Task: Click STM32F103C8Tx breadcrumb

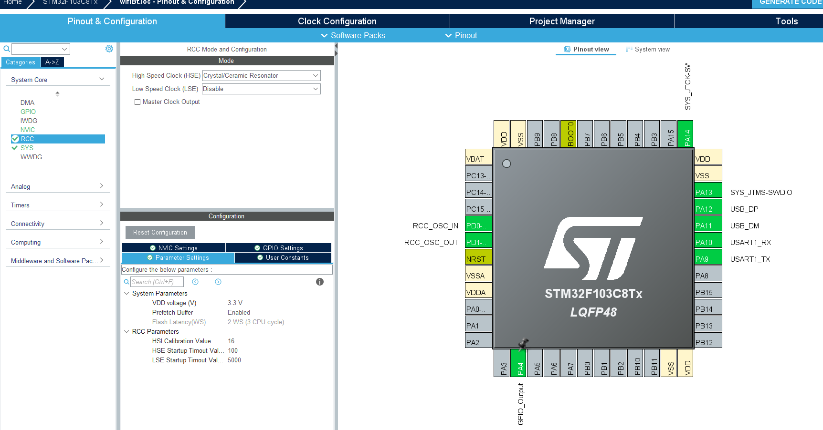Action: tap(70, 2)
